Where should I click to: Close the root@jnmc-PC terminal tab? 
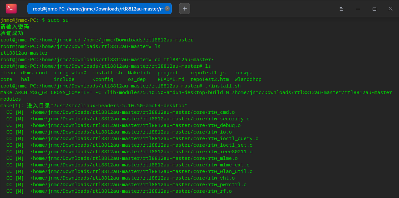pyautogui.click(x=167, y=9)
